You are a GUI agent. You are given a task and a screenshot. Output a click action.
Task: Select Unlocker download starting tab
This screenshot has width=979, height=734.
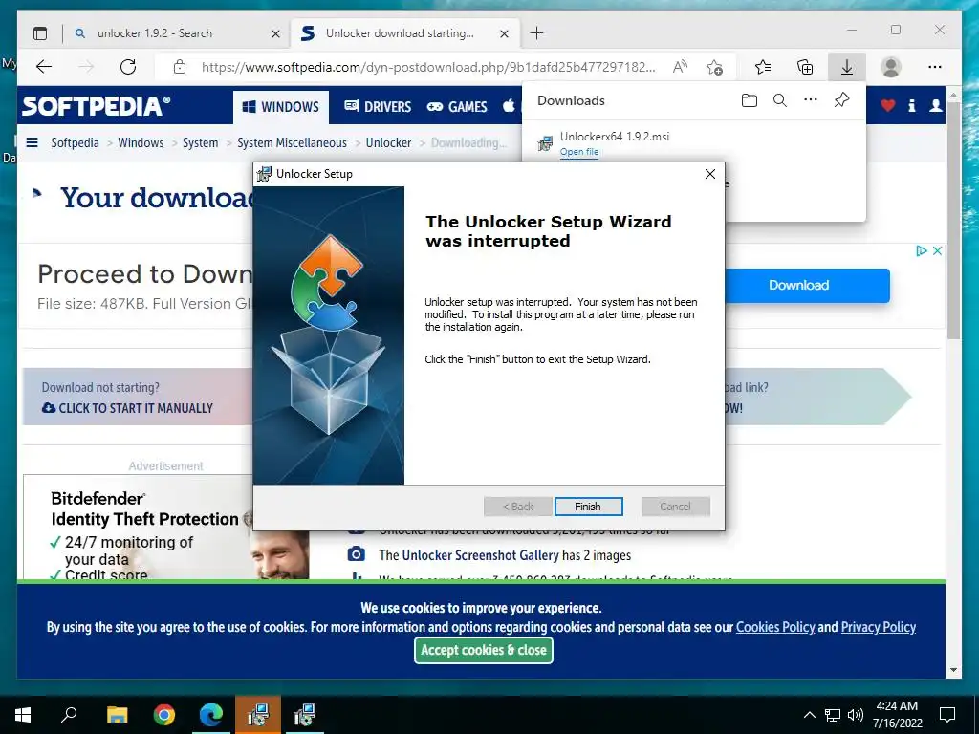coord(404,33)
